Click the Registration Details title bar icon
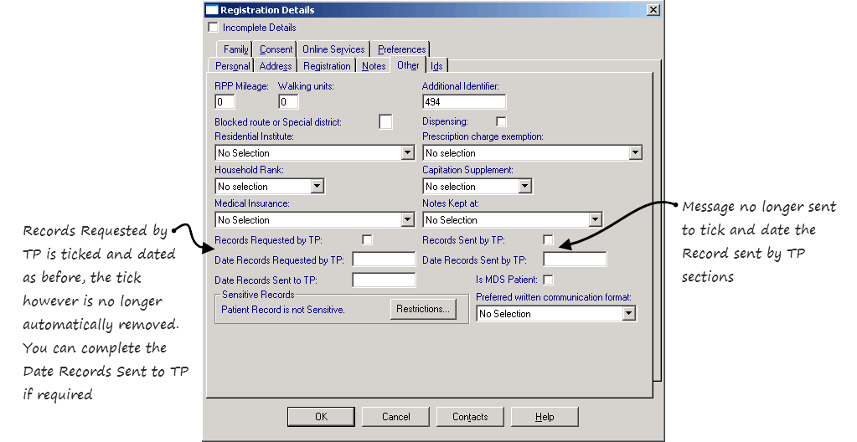The height and width of the screenshot is (442, 857). tap(212, 10)
